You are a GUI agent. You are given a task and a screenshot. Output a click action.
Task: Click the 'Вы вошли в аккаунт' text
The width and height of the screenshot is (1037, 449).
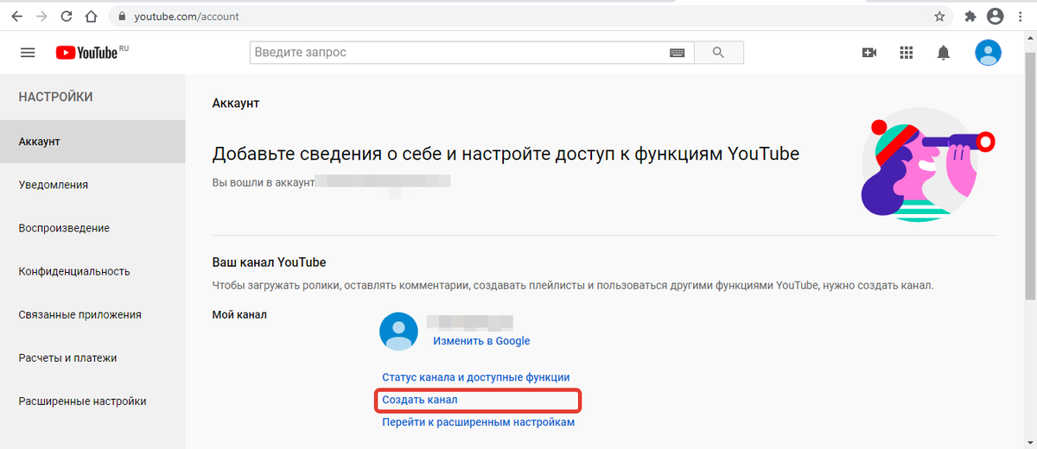(264, 183)
